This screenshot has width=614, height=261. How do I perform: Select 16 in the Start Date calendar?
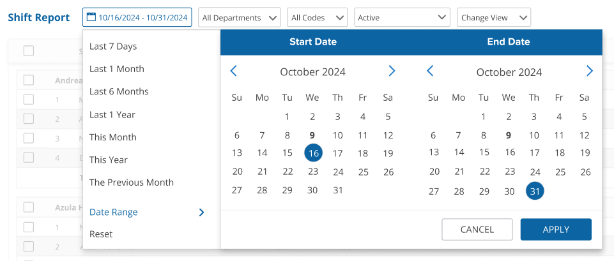point(313,153)
